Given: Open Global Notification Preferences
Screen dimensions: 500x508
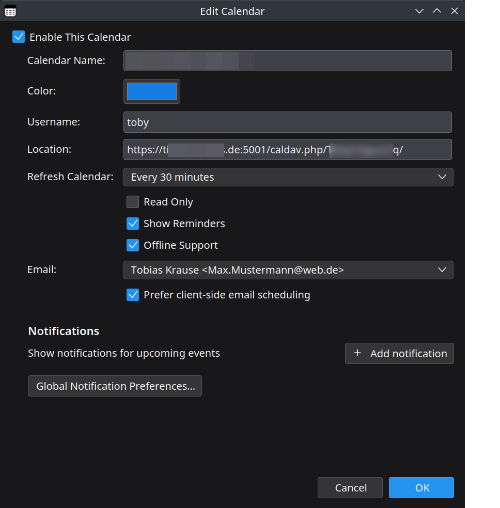Looking at the screenshot, I should coord(115,386).
